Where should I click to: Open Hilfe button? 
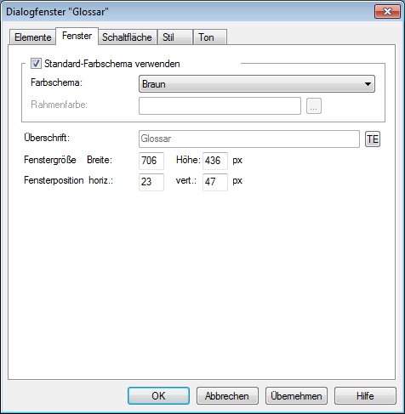(x=365, y=396)
